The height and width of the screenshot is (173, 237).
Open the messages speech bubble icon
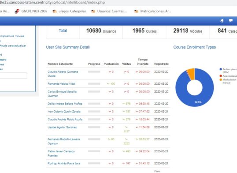[231, 21]
